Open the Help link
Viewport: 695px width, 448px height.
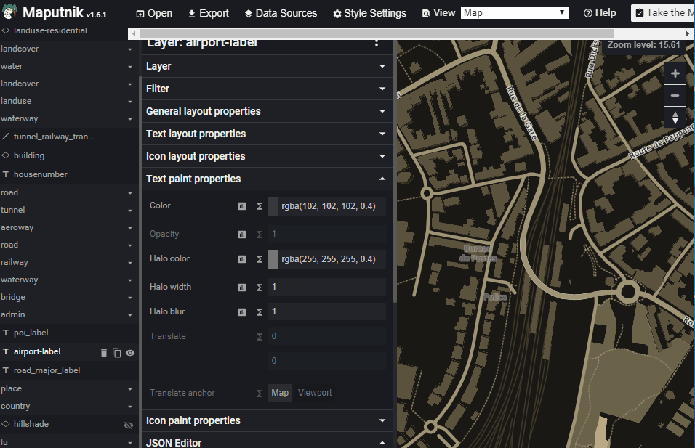click(x=600, y=13)
